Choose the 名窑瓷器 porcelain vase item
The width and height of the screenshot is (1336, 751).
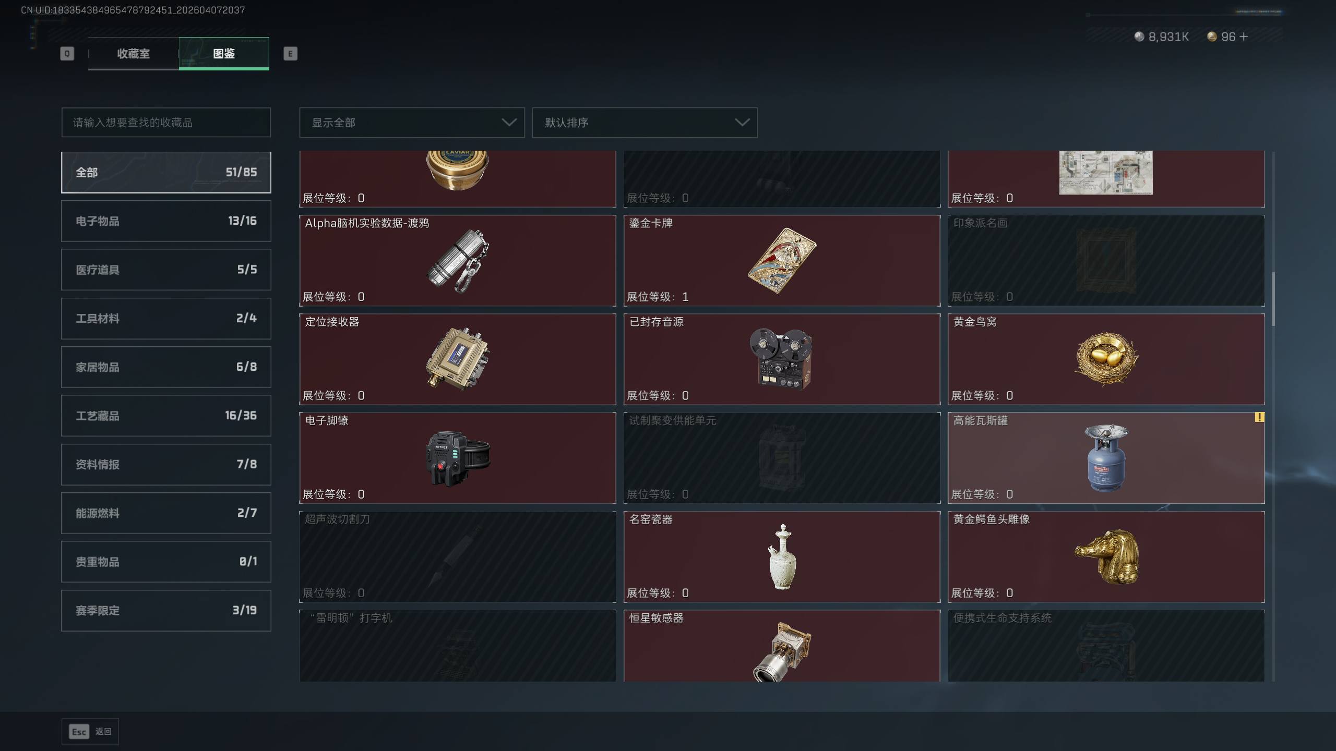782,556
